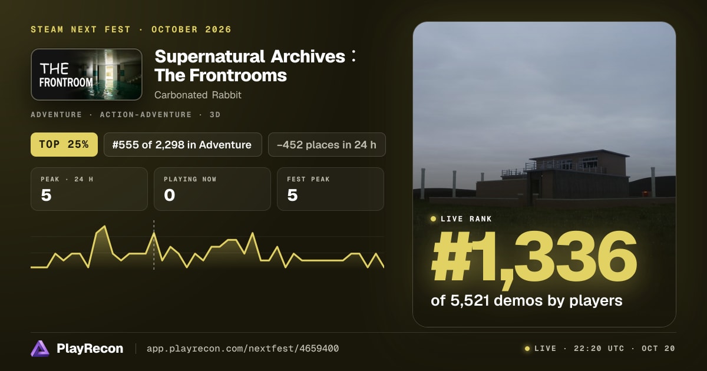Click The Frontroom game thumbnail

click(x=87, y=74)
